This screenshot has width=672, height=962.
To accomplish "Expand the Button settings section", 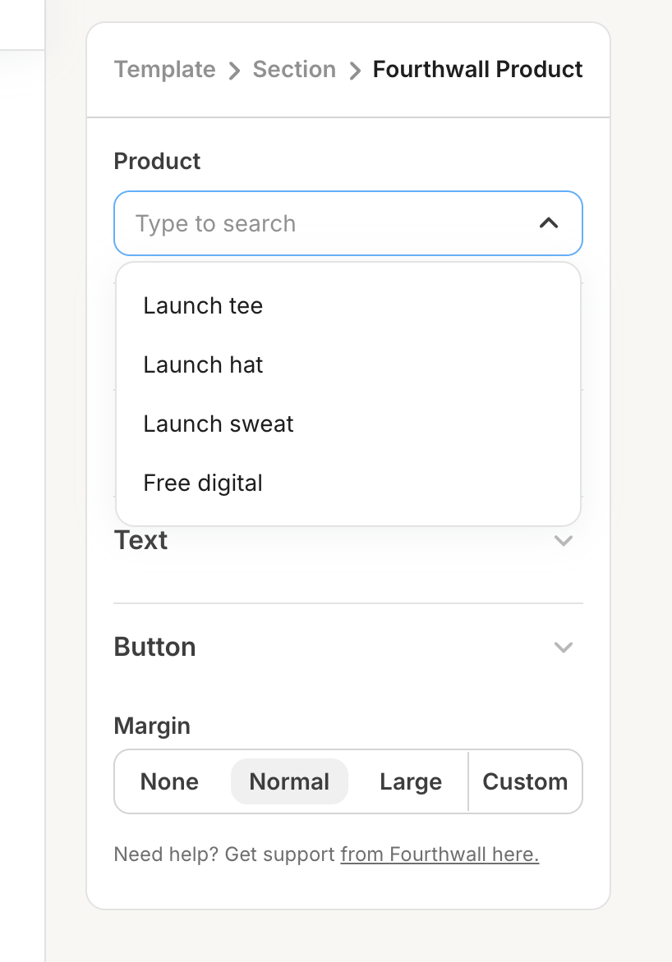I will click(154, 648).
